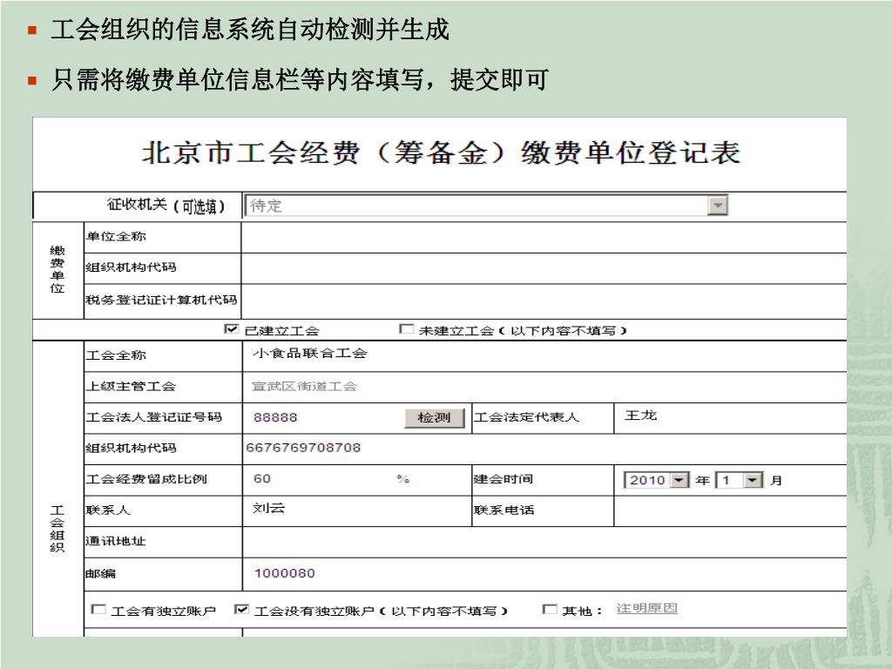Screen dimensions: 892x669
Task: Click the 工会全称 field with 小食品联合工会
Action: [x=544, y=355]
